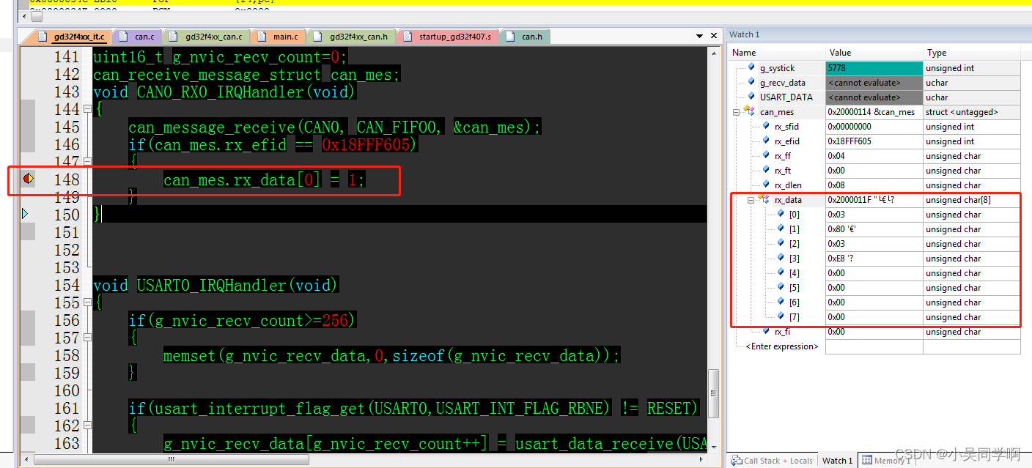1032x468 pixels.
Task: Select the rx_data[1] value 0x80
Action: [x=874, y=229]
